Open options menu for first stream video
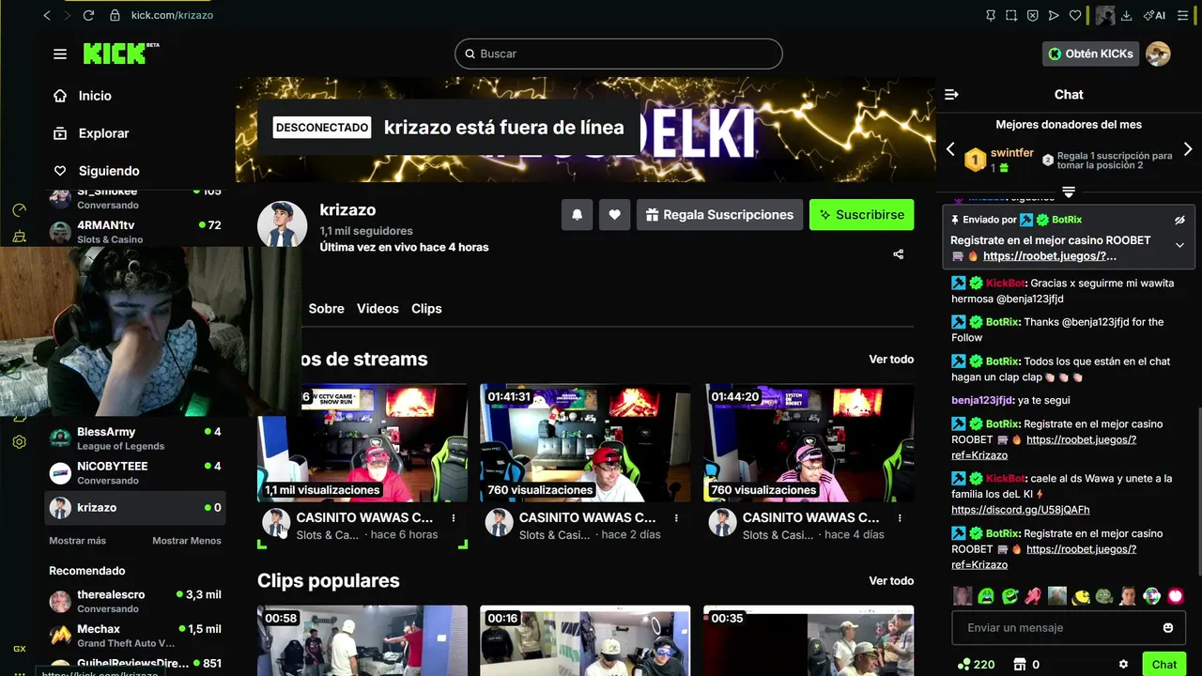Image resolution: width=1202 pixels, height=676 pixels. [454, 517]
